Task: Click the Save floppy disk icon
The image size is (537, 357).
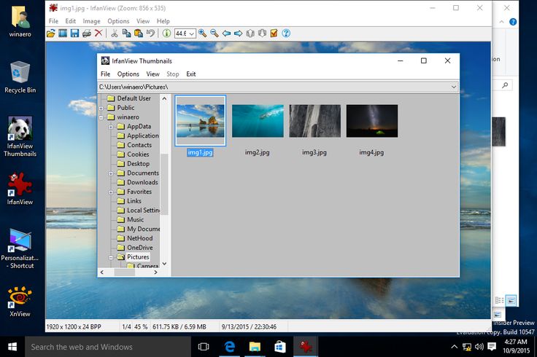Action: pyautogui.click(x=74, y=34)
